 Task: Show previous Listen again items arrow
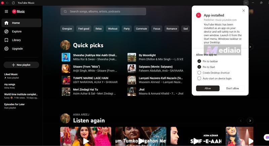(241, 121)
